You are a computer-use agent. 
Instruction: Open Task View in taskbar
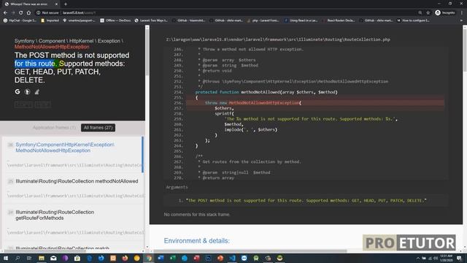(29, 258)
